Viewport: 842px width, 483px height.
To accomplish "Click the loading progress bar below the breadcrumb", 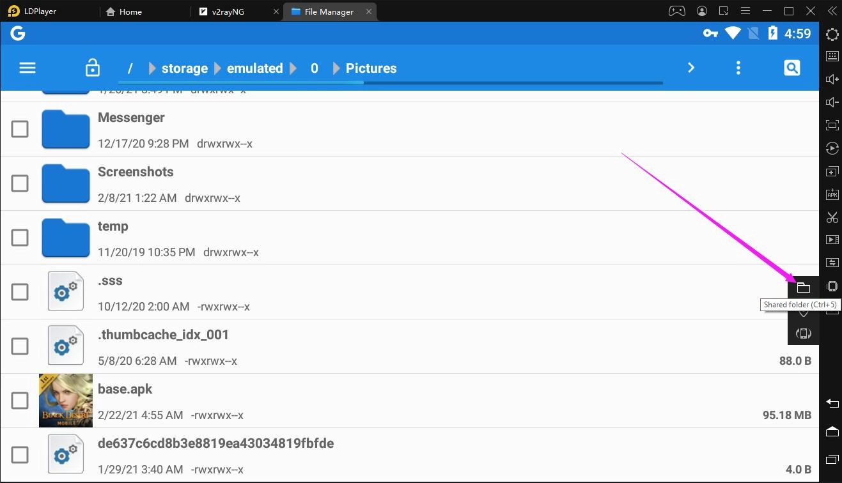I will pos(389,82).
